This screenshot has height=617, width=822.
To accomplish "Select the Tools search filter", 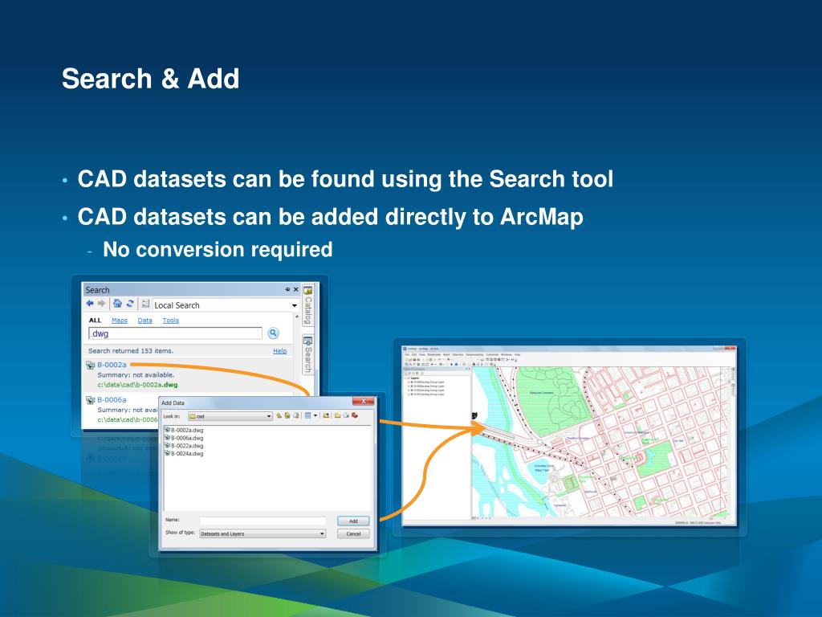I will tap(170, 320).
